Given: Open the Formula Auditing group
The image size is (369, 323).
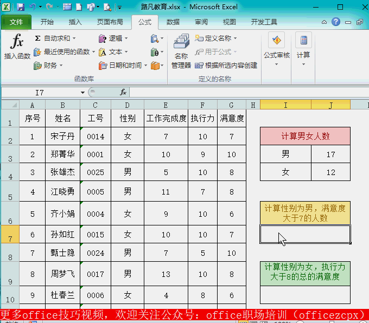Looking at the screenshot, I should coord(277,49).
